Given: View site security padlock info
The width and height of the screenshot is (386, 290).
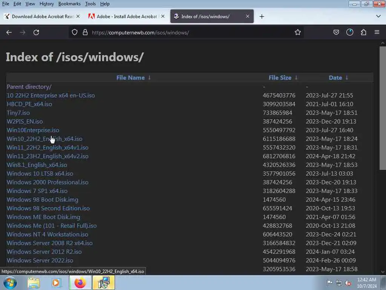Looking at the screenshot, I should point(85,32).
